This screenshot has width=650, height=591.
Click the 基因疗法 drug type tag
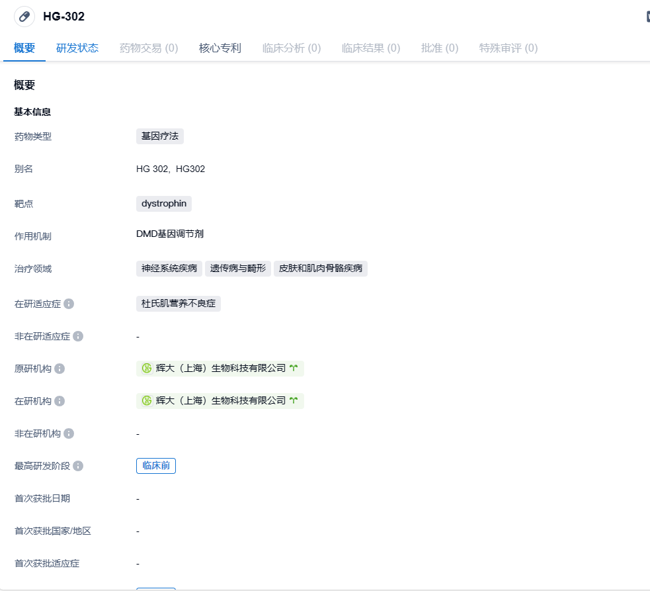pos(160,136)
